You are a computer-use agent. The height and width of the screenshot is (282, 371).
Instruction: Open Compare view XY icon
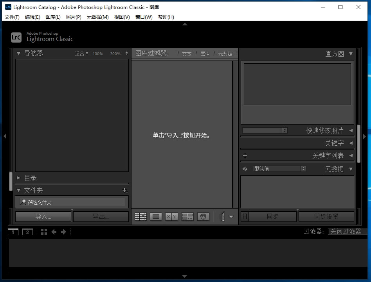tap(171, 216)
